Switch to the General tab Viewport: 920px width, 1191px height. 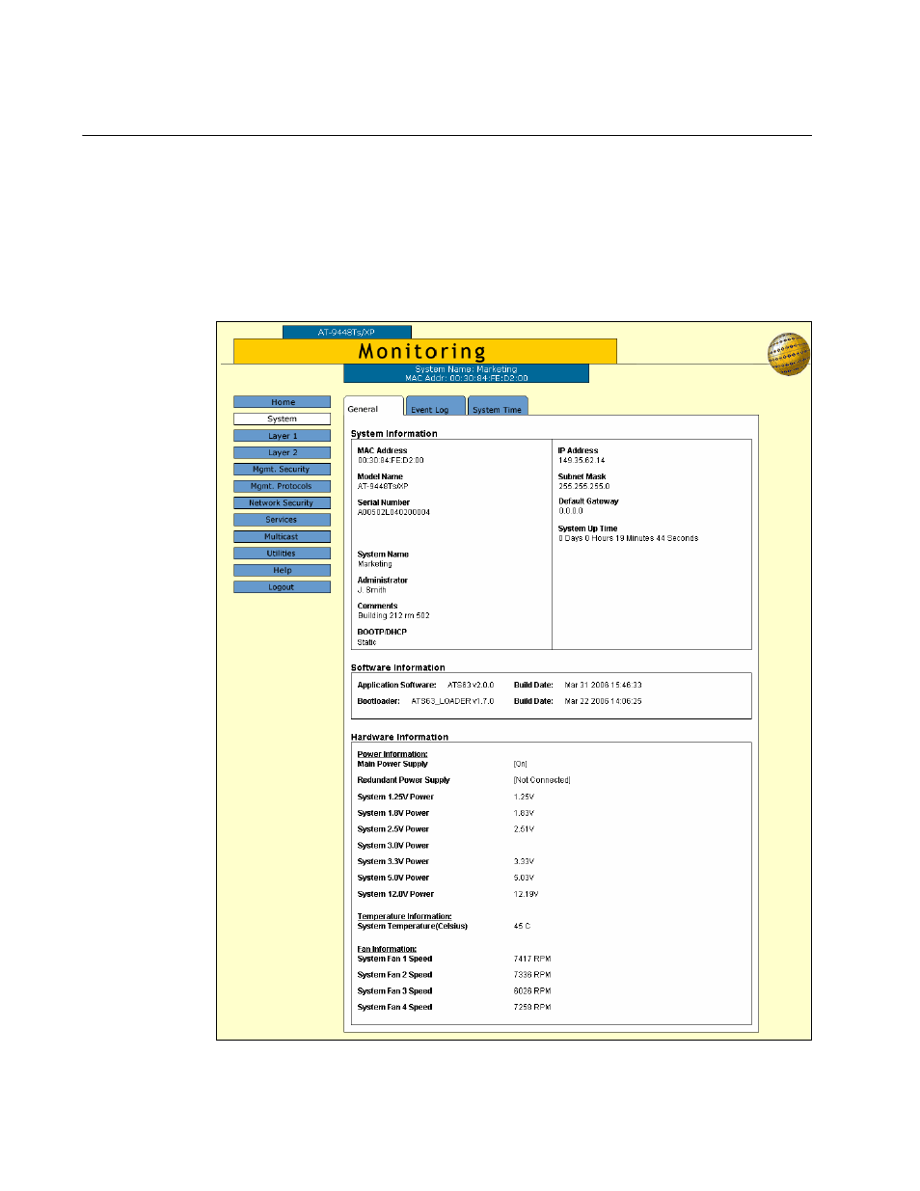pyautogui.click(x=373, y=407)
